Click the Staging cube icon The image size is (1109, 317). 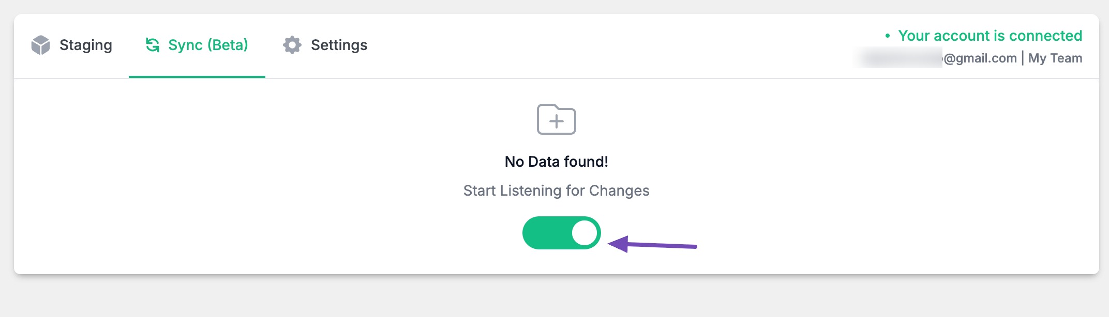[x=40, y=45]
